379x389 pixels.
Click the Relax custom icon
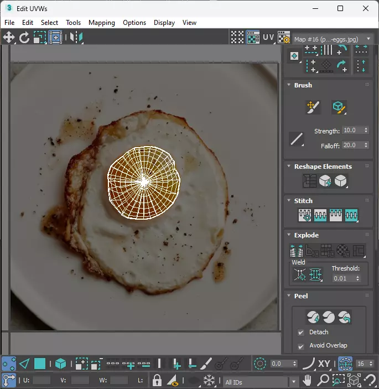(x=340, y=181)
